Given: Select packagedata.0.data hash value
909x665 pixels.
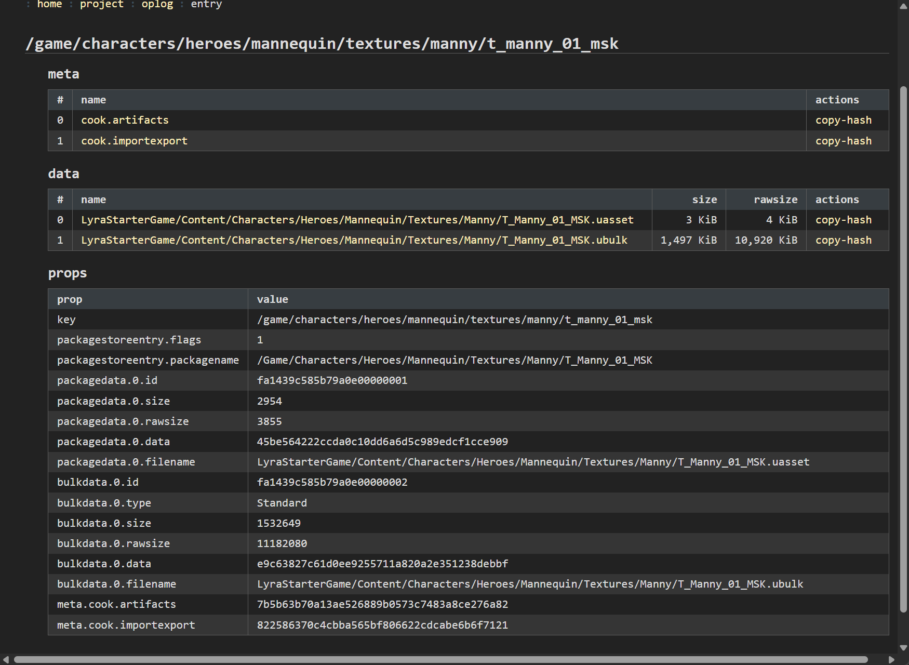Looking at the screenshot, I should click(382, 442).
